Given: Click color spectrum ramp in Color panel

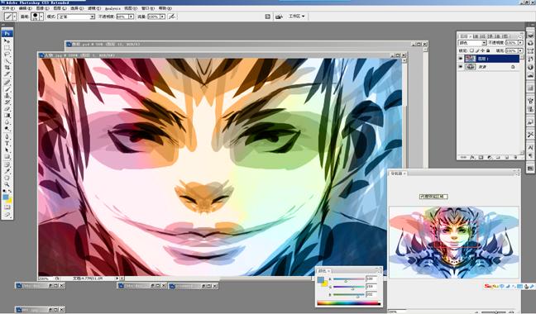Looking at the screenshot, I should (349, 302).
